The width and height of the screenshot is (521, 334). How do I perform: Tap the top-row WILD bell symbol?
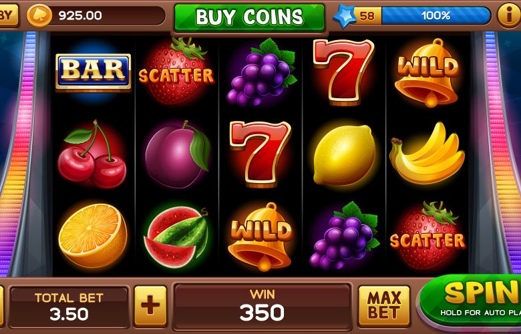tap(427, 72)
